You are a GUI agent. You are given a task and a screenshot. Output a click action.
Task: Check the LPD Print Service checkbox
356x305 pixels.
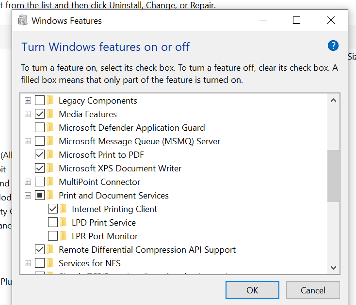click(53, 223)
